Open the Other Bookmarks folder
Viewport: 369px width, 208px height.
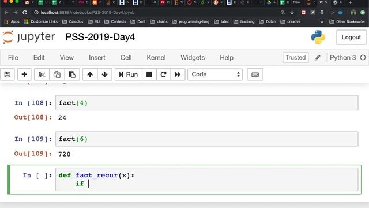(347, 22)
